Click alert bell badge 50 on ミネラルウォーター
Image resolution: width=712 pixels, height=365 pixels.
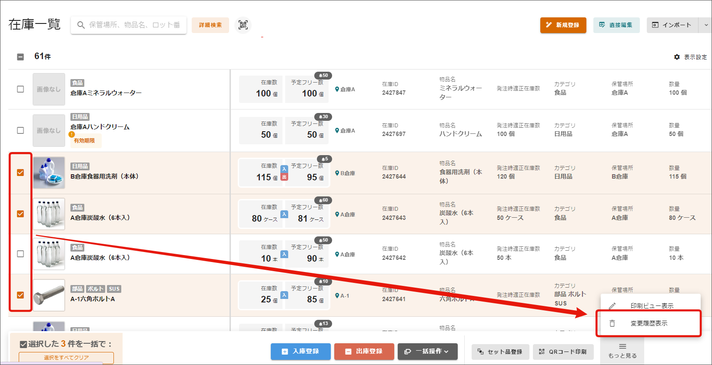[323, 76]
